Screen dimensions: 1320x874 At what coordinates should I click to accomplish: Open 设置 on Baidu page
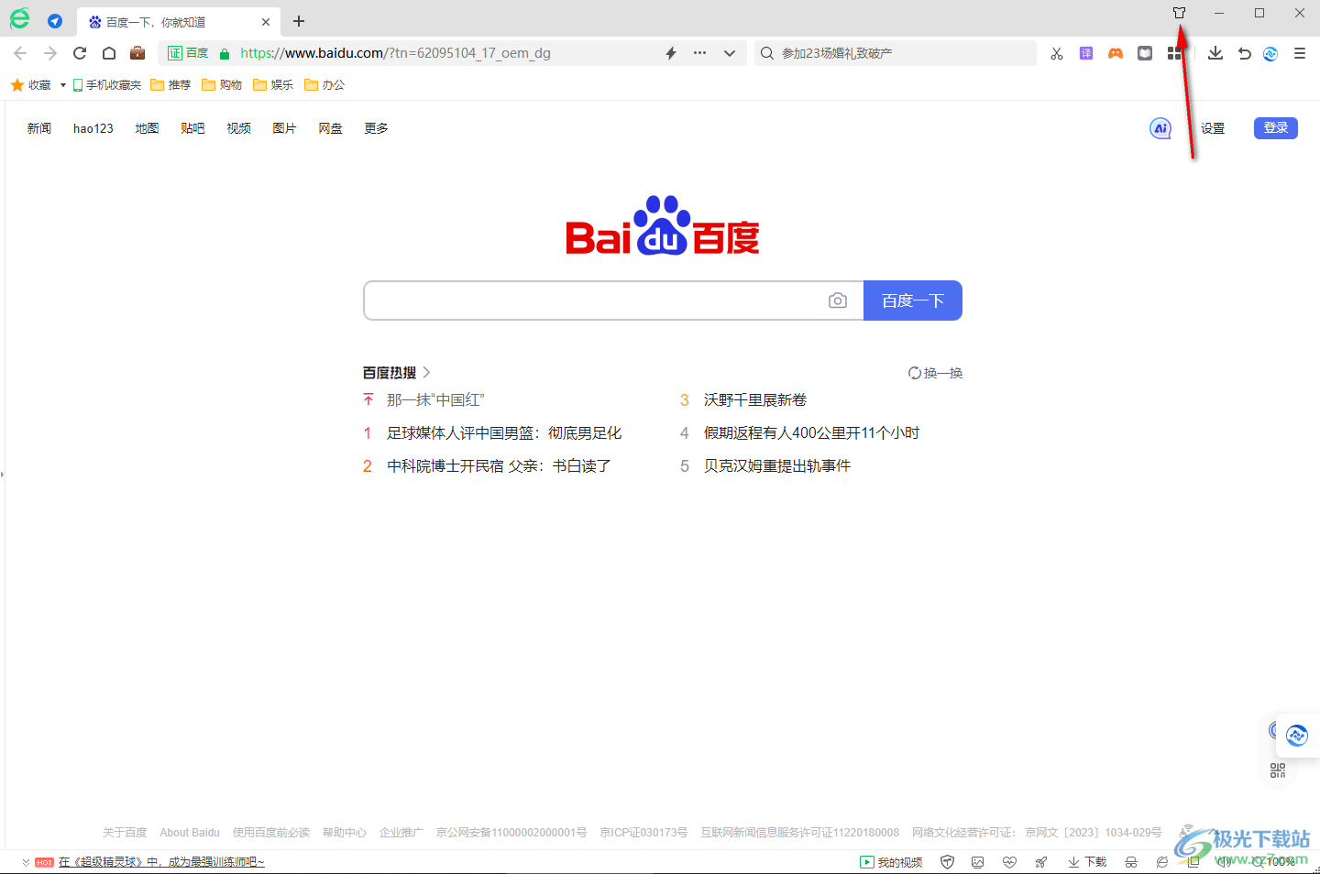1213,128
